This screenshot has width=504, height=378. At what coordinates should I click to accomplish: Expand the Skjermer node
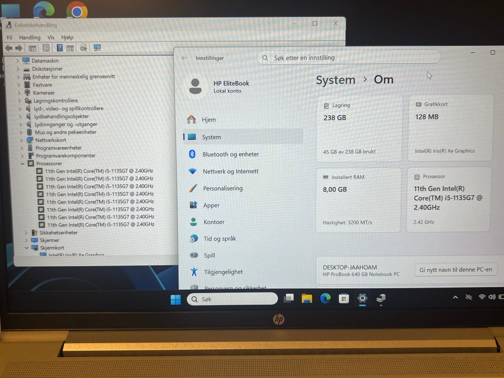pyautogui.click(x=26, y=240)
